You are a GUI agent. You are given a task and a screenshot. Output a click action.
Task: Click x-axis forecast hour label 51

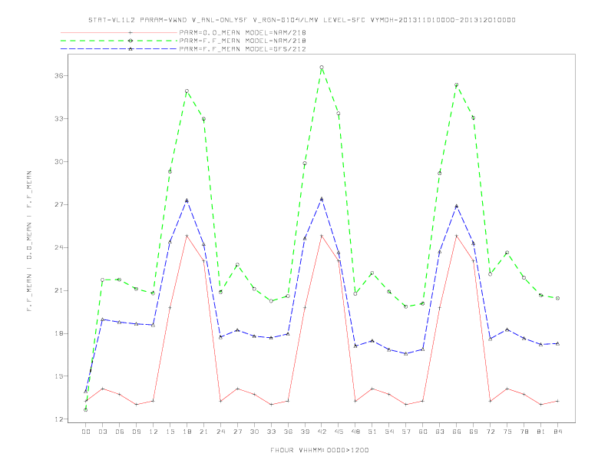click(372, 432)
